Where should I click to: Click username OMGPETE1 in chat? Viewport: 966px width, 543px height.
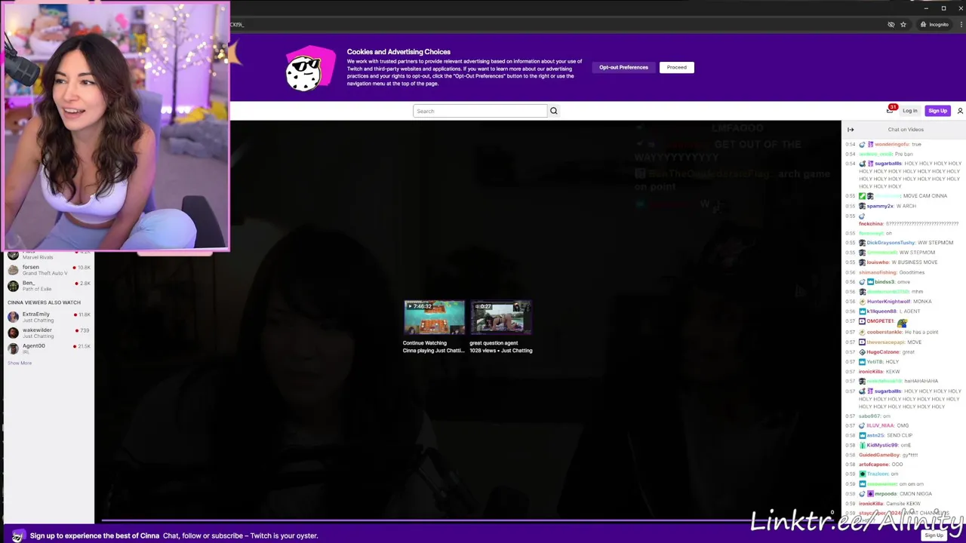pyautogui.click(x=880, y=321)
